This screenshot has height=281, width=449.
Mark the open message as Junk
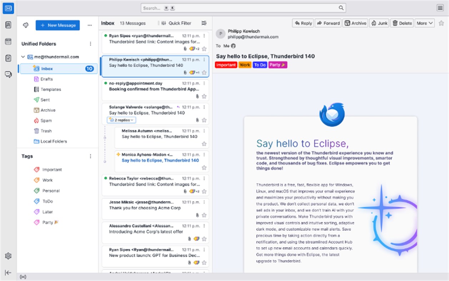(379, 23)
